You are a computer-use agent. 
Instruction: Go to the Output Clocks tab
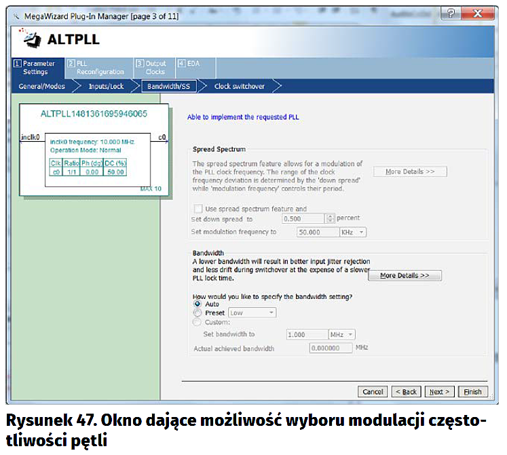(x=152, y=67)
